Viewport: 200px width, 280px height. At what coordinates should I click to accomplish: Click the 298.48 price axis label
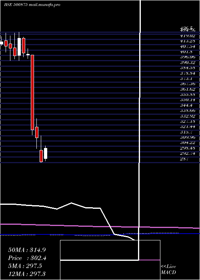tap(188, 148)
